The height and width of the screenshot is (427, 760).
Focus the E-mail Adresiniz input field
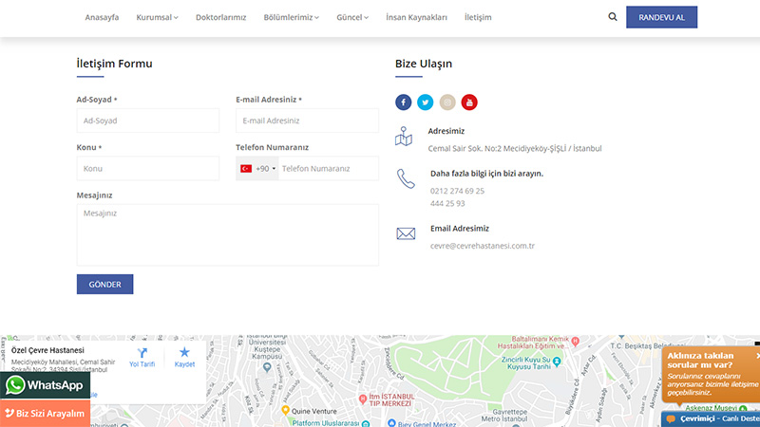coord(307,121)
